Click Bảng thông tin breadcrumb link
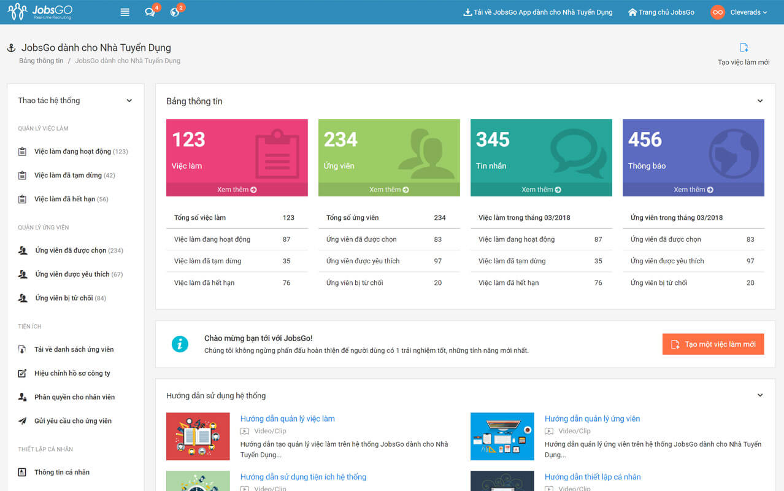 (x=41, y=61)
